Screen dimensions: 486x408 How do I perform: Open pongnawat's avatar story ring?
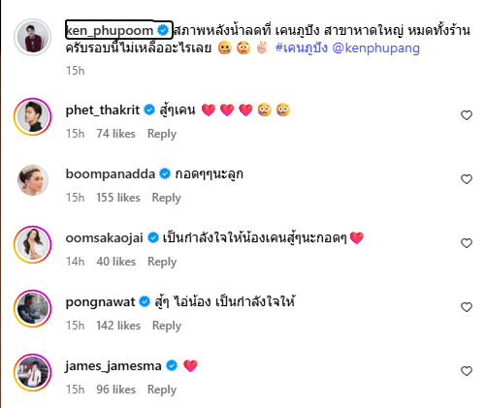[32, 308]
